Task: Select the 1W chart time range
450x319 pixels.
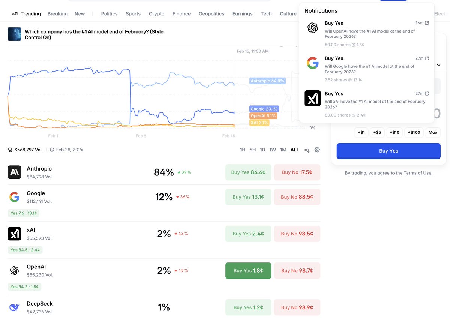Action: pos(273,150)
